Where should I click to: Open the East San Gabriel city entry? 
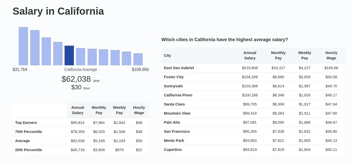[179, 68]
